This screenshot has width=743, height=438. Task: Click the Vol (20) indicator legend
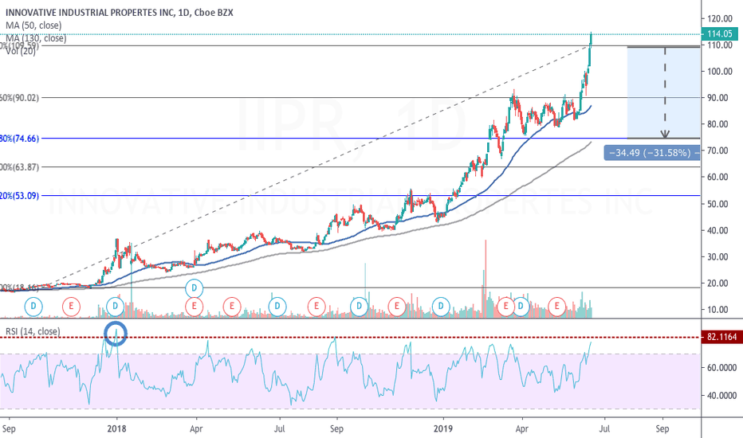21,51
